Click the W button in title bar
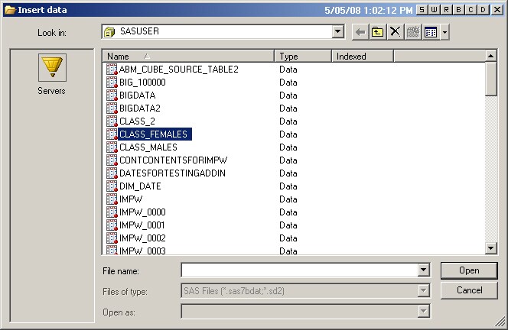 tap(435, 9)
